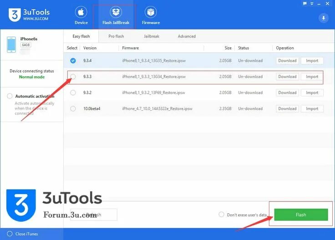The width and height of the screenshot is (335, 240).
Task: Click iPhone8,1_9.3.4_13G35_Restore.ipsw firmware name
Action: (154, 61)
